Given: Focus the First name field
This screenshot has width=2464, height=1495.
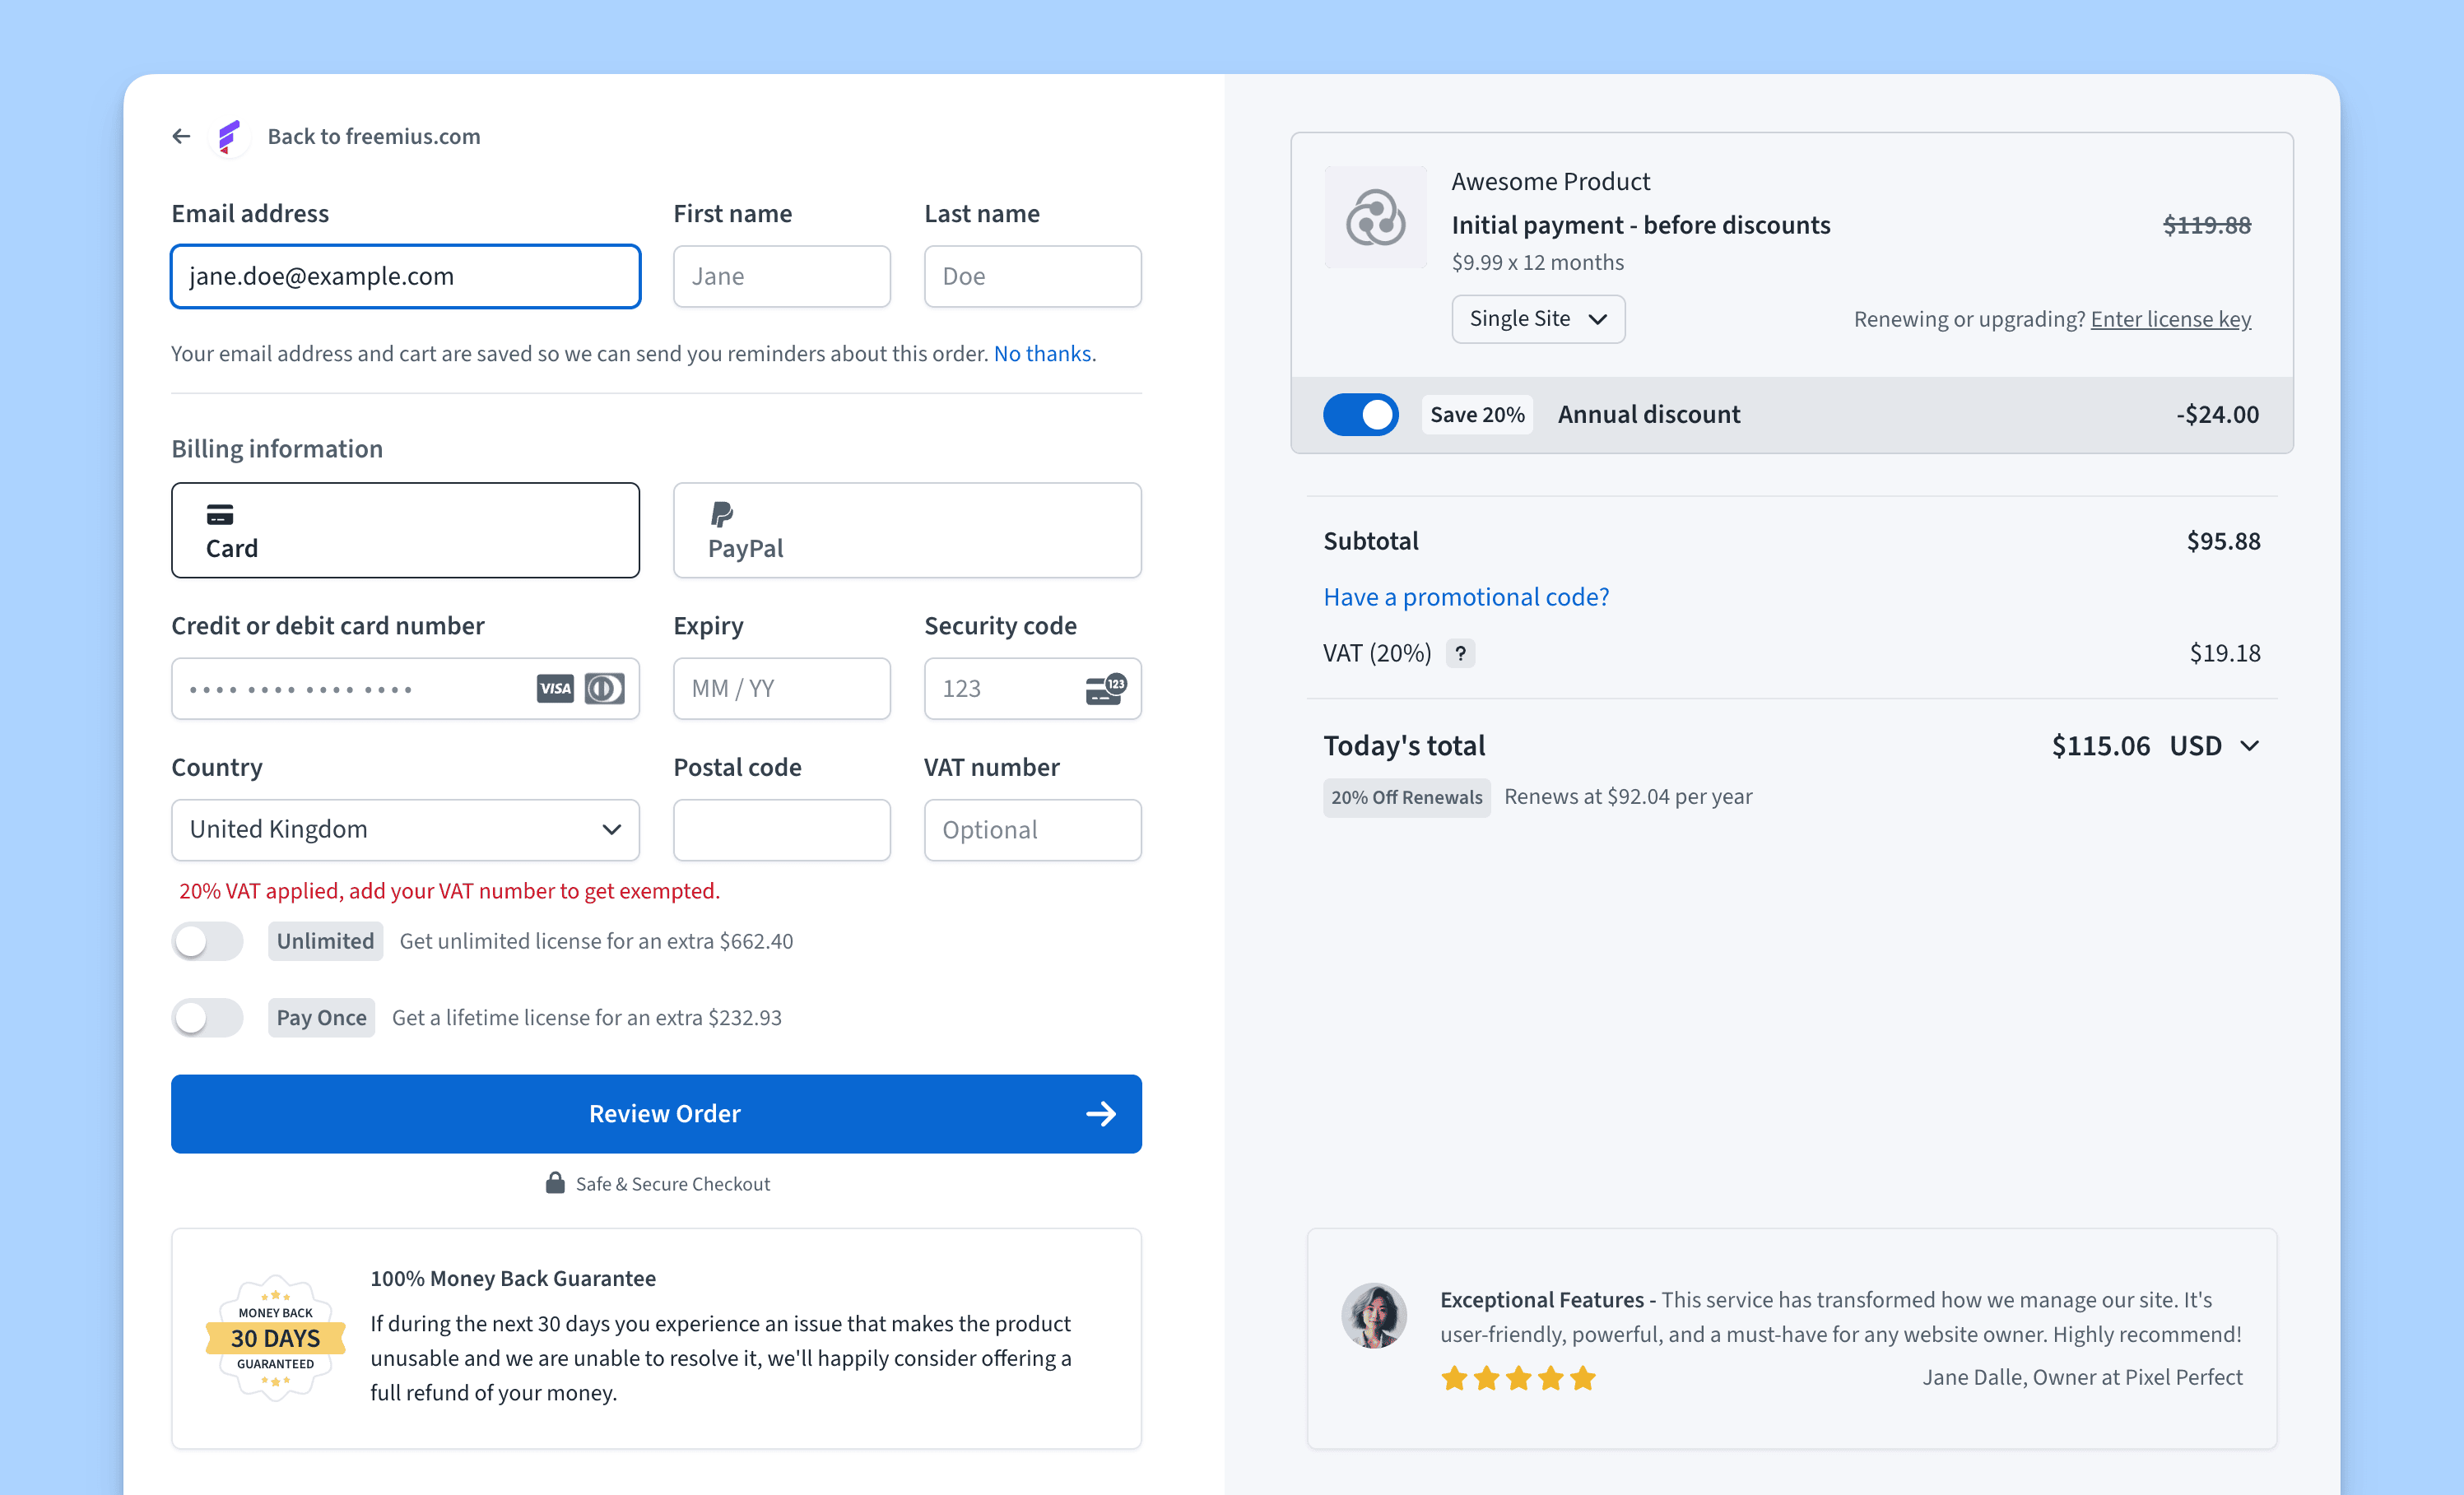Looking at the screenshot, I should click(781, 276).
